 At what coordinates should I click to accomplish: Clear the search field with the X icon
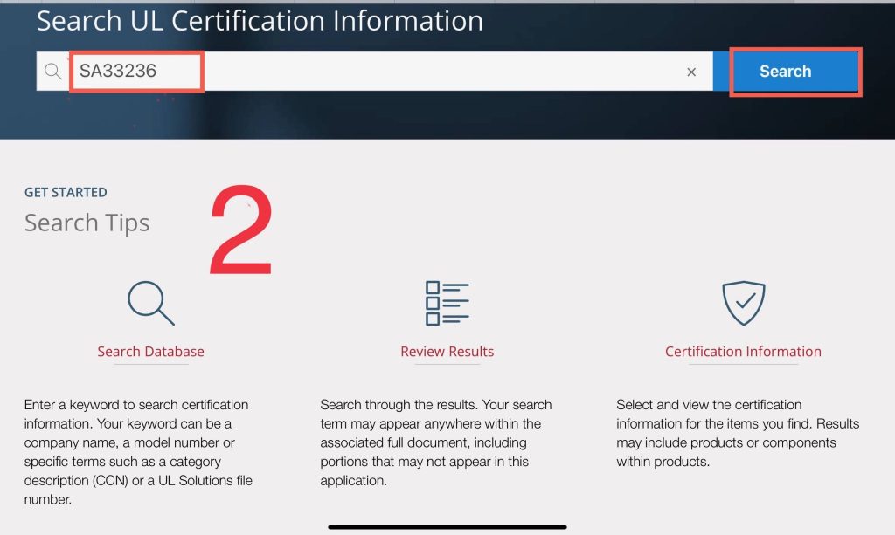[691, 72]
